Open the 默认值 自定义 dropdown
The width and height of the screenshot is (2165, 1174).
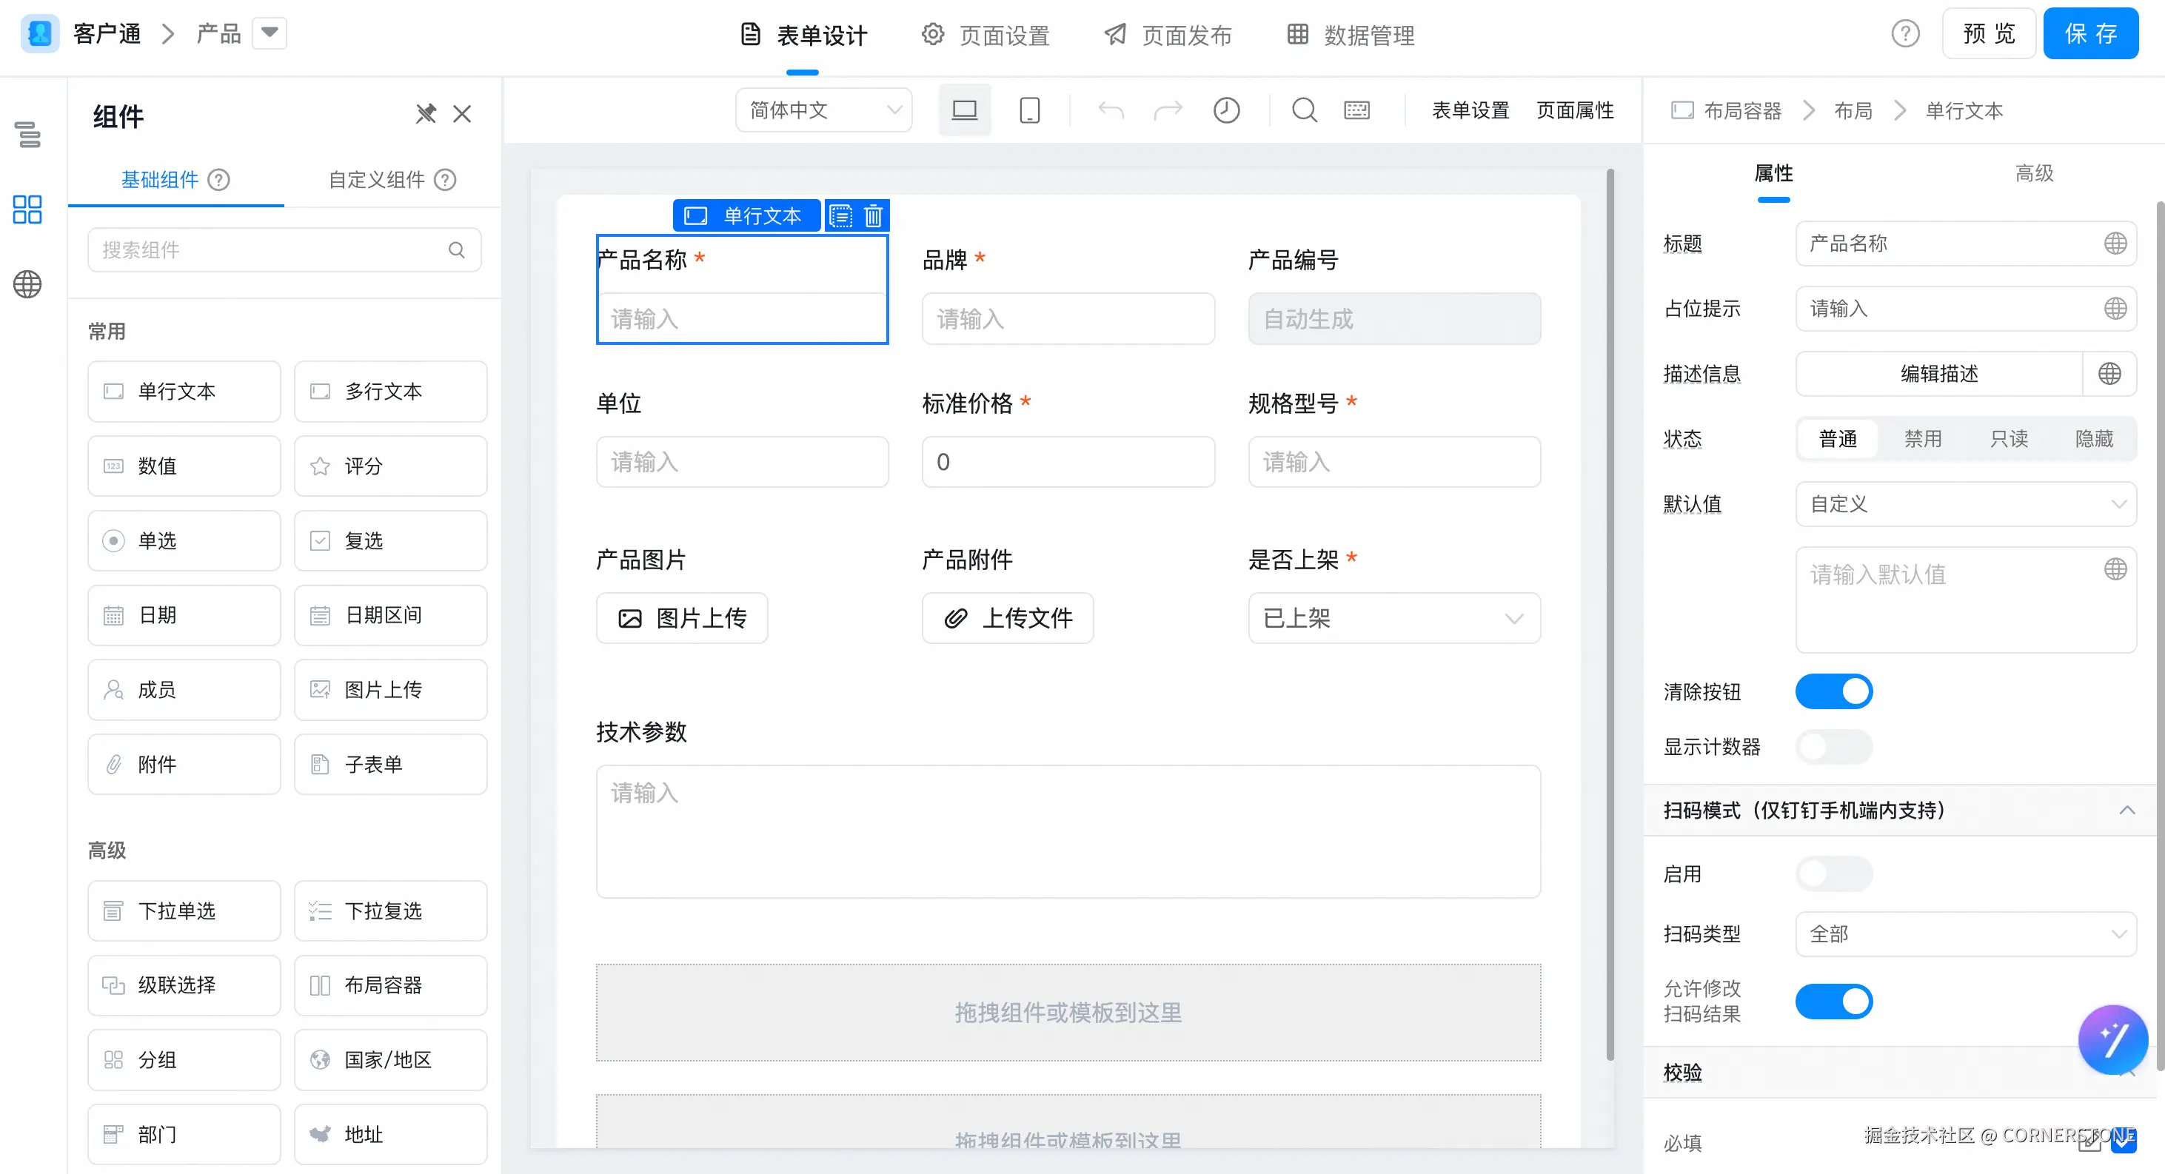click(1965, 504)
